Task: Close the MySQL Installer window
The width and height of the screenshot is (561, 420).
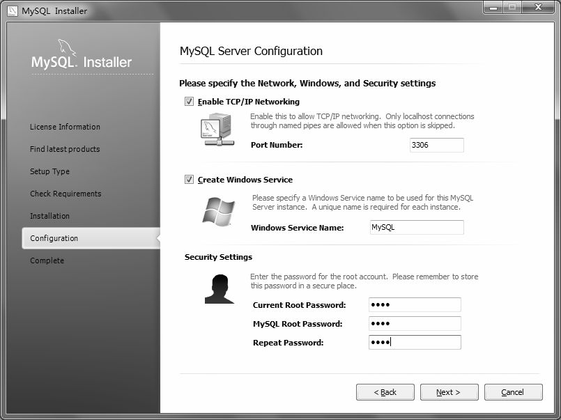Action: click(539, 7)
